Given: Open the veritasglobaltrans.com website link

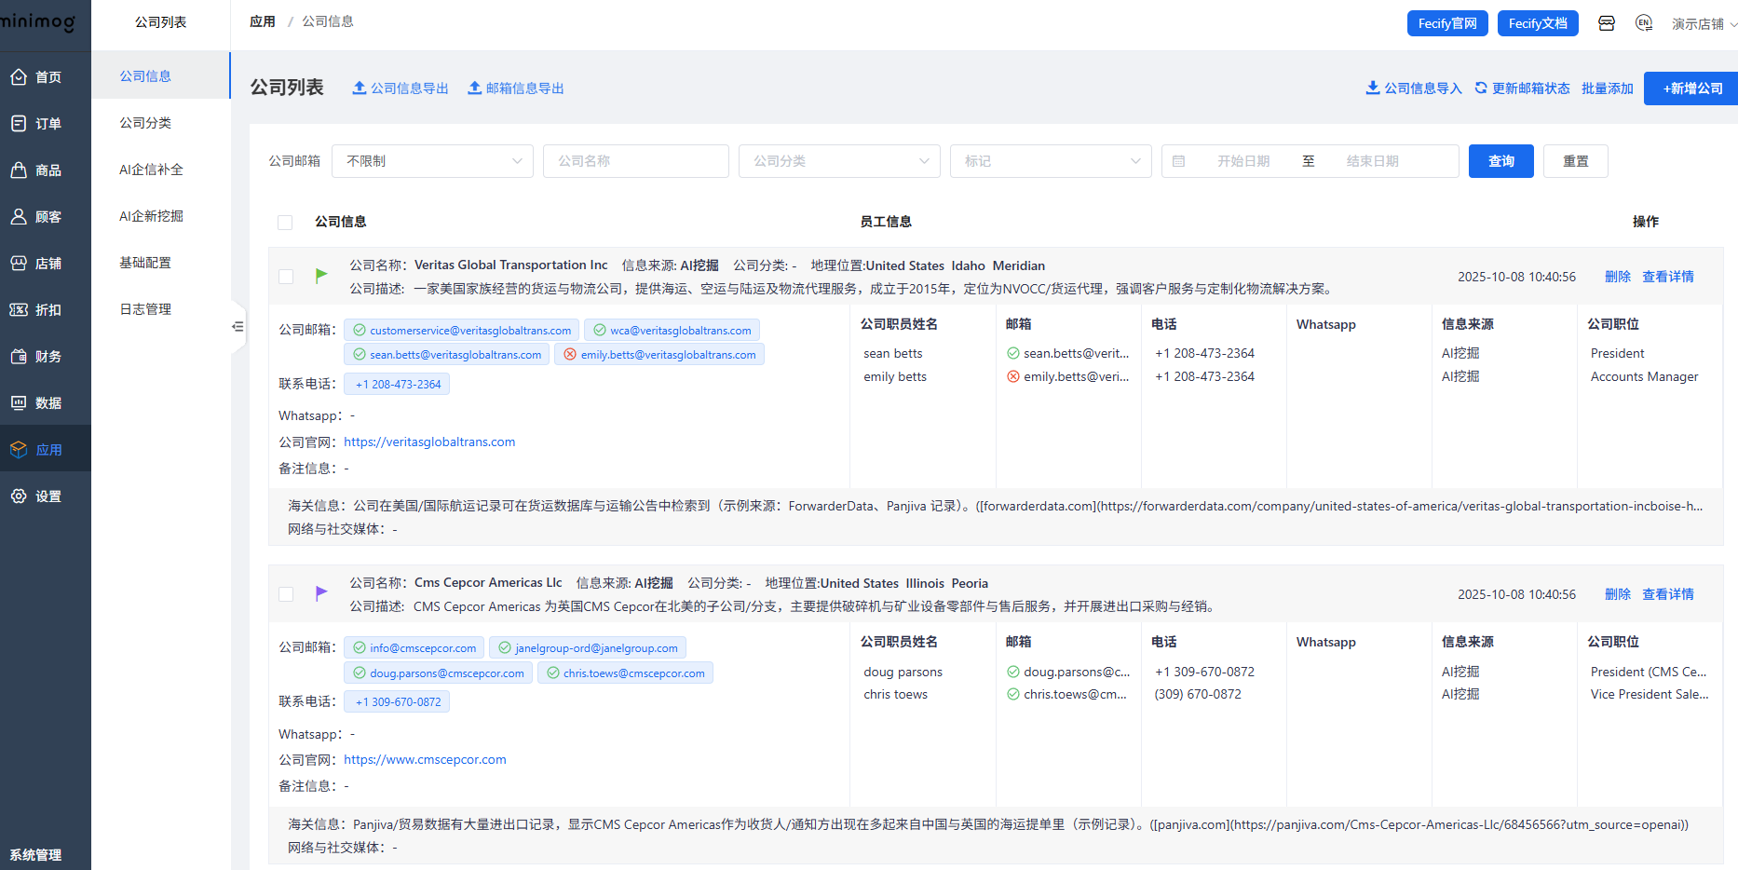Looking at the screenshot, I should (429, 442).
